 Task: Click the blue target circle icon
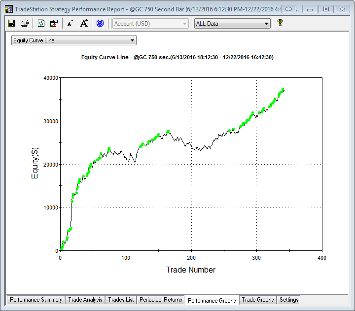pyautogui.click(x=100, y=23)
